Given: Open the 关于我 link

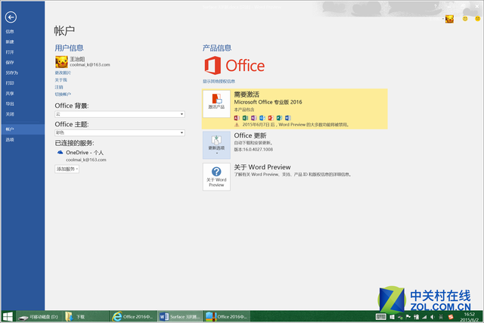Looking at the screenshot, I should (x=60, y=79).
